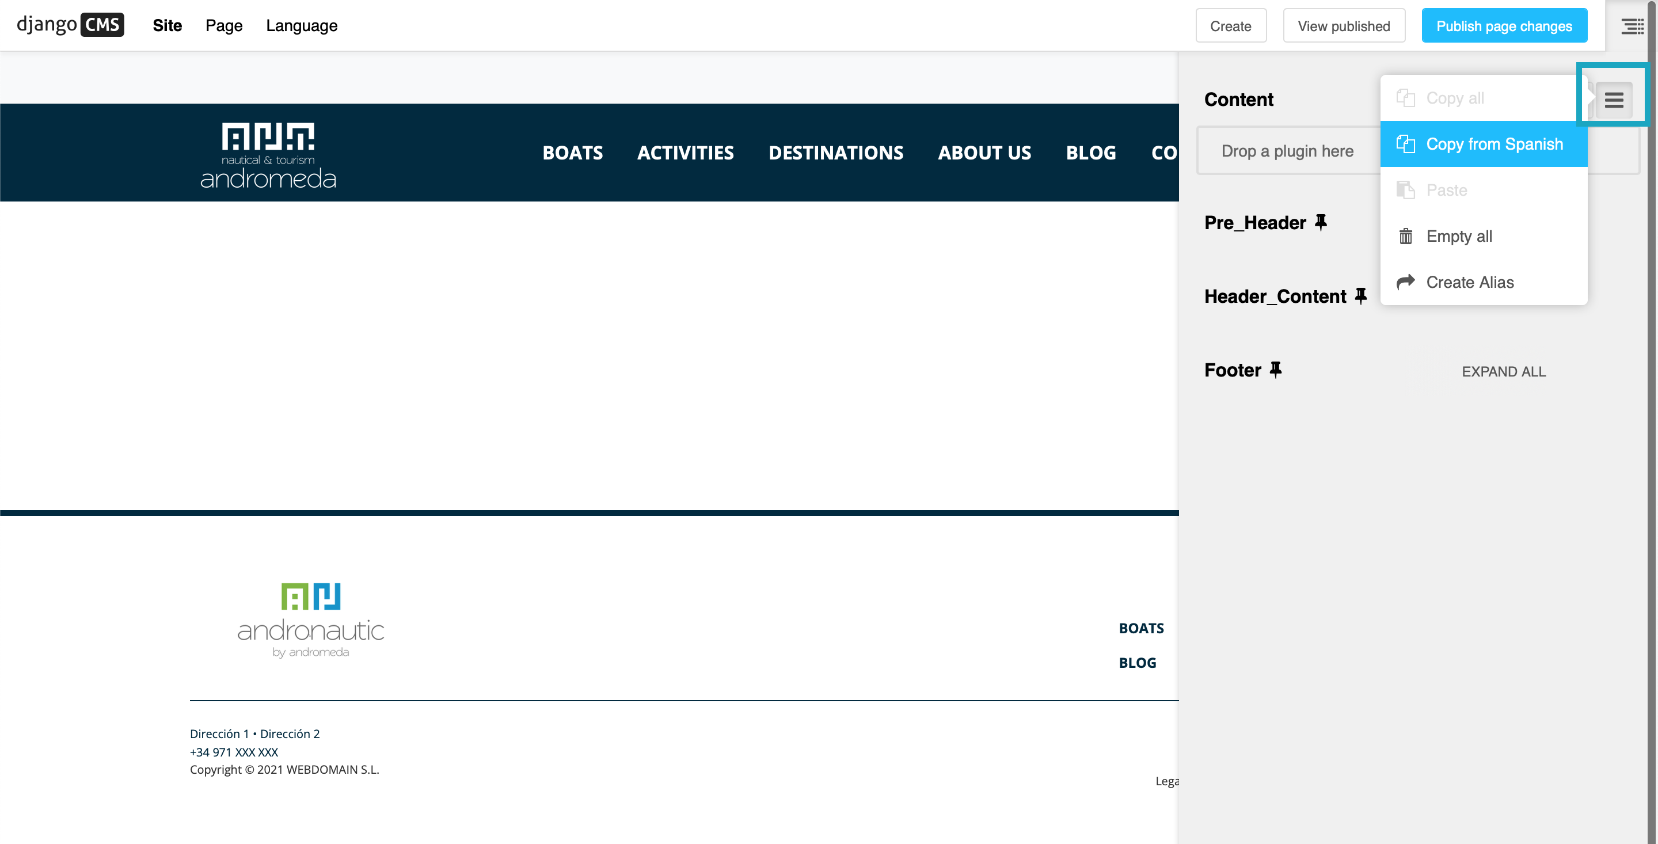Viewport: 1658px width, 844px height.
Task: Click the Pre_Header placeholder title
Action: [x=1255, y=222]
